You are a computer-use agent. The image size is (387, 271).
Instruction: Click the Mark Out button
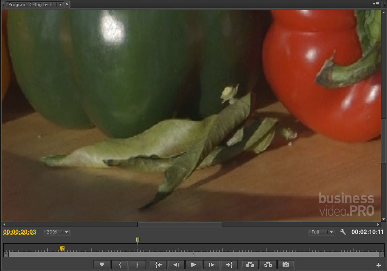137,265
